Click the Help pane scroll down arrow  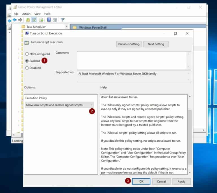pos(190,172)
